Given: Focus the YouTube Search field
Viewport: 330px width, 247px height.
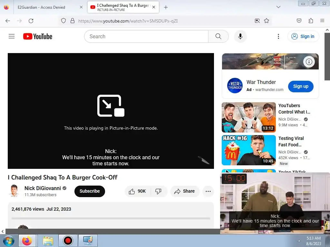Looking at the screenshot, I should point(146,36).
